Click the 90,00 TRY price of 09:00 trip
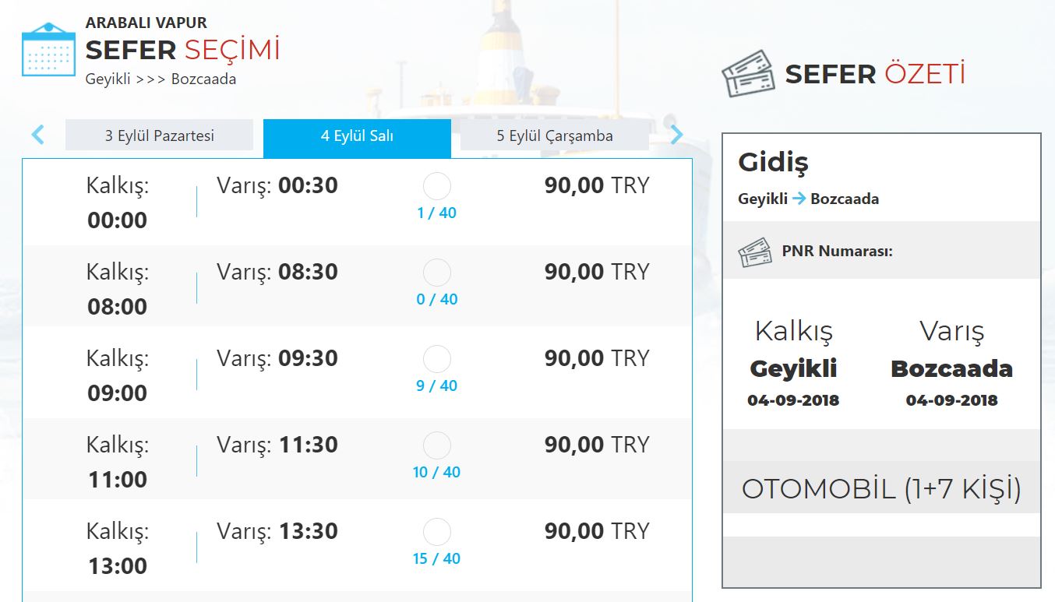This screenshot has width=1055, height=602. (597, 358)
